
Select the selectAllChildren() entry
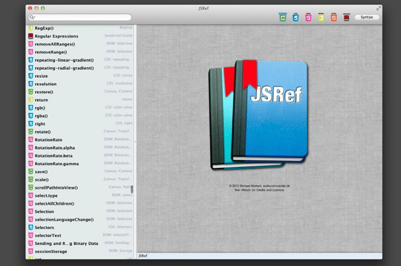click(x=80, y=203)
